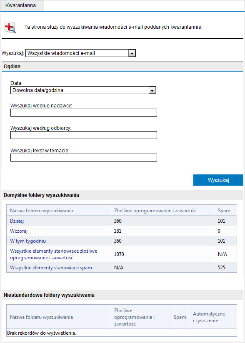
Task: Open all malware and content items link
Action: click(x=54, y=254)
